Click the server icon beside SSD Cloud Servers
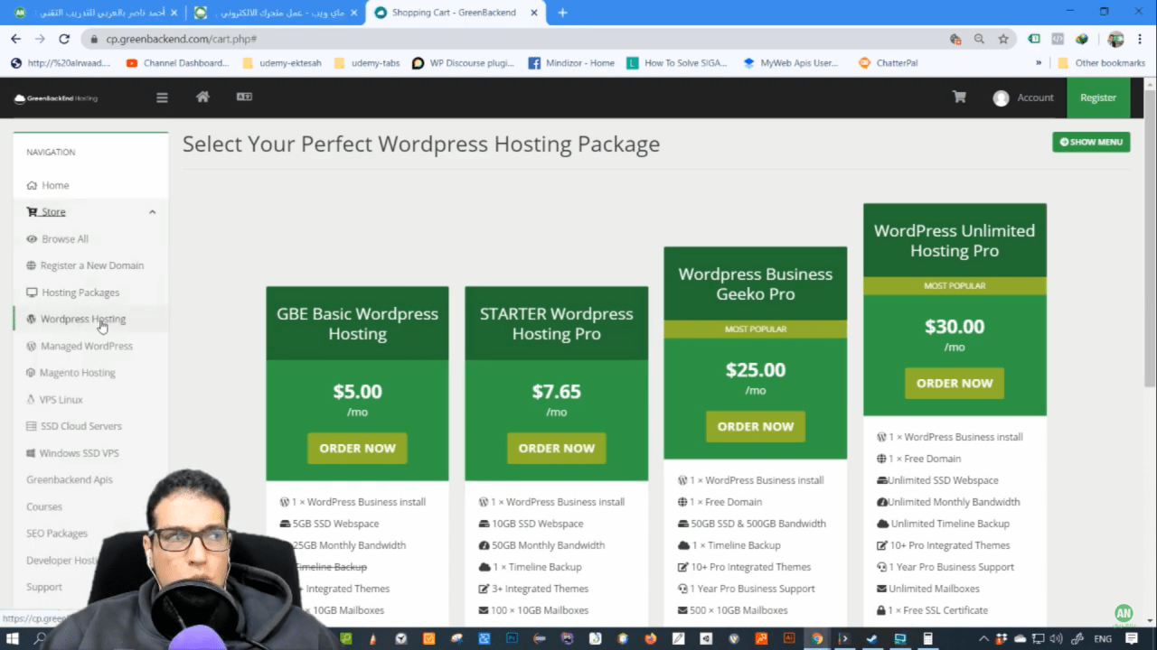1157x650 pixels. [32, 426]
